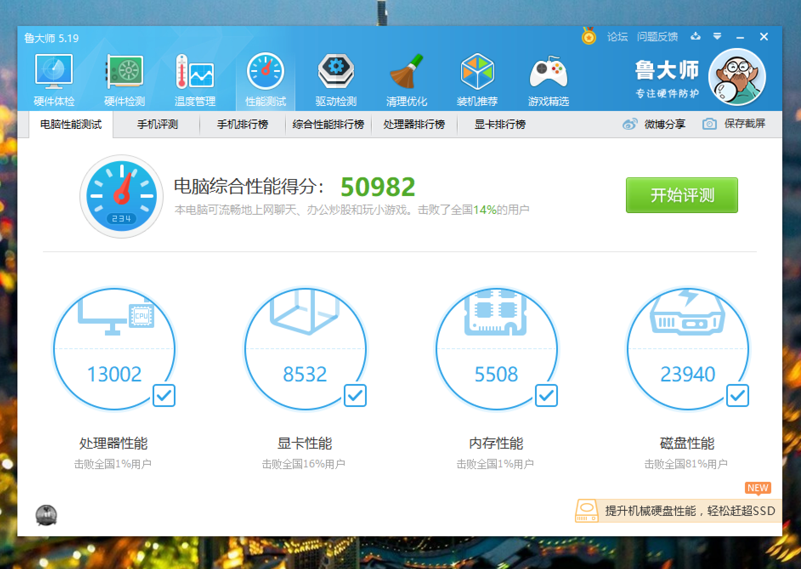This screenshot has width=801, height=569.
Task: Click the camera screenshot icon
Action: point(710,124)
